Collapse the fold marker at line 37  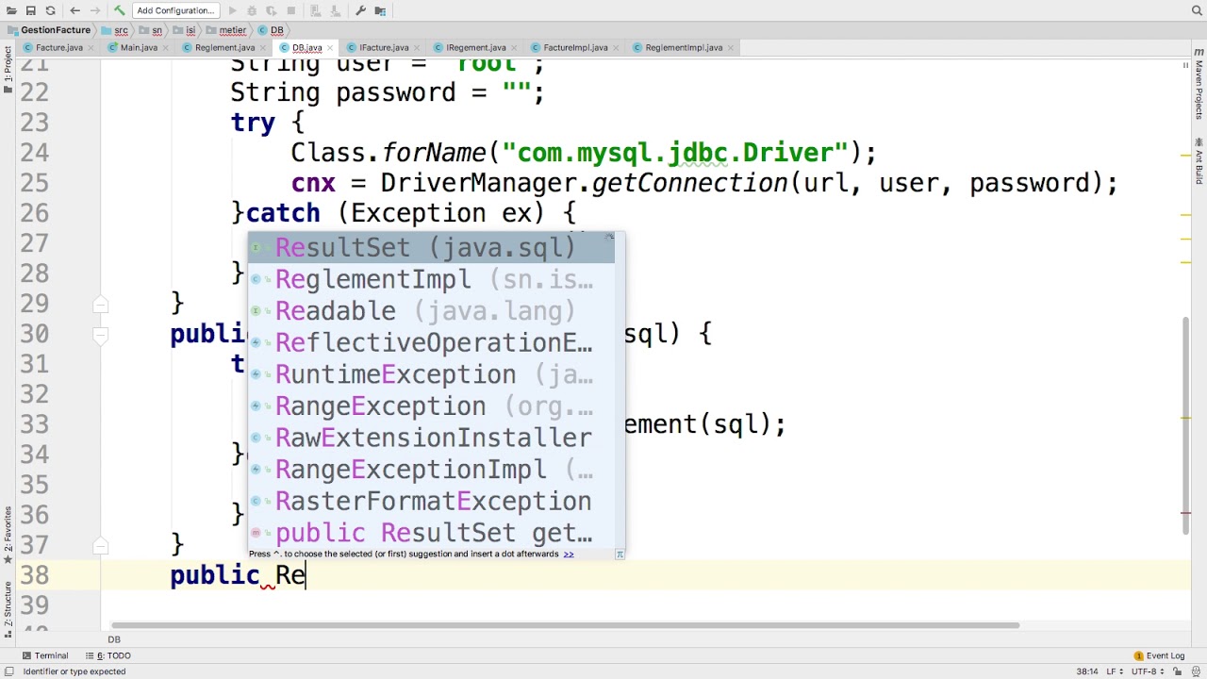101,545
